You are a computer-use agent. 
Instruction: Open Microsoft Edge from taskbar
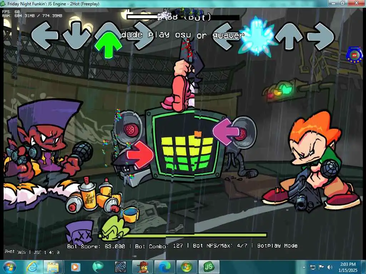tap(165, 267)
